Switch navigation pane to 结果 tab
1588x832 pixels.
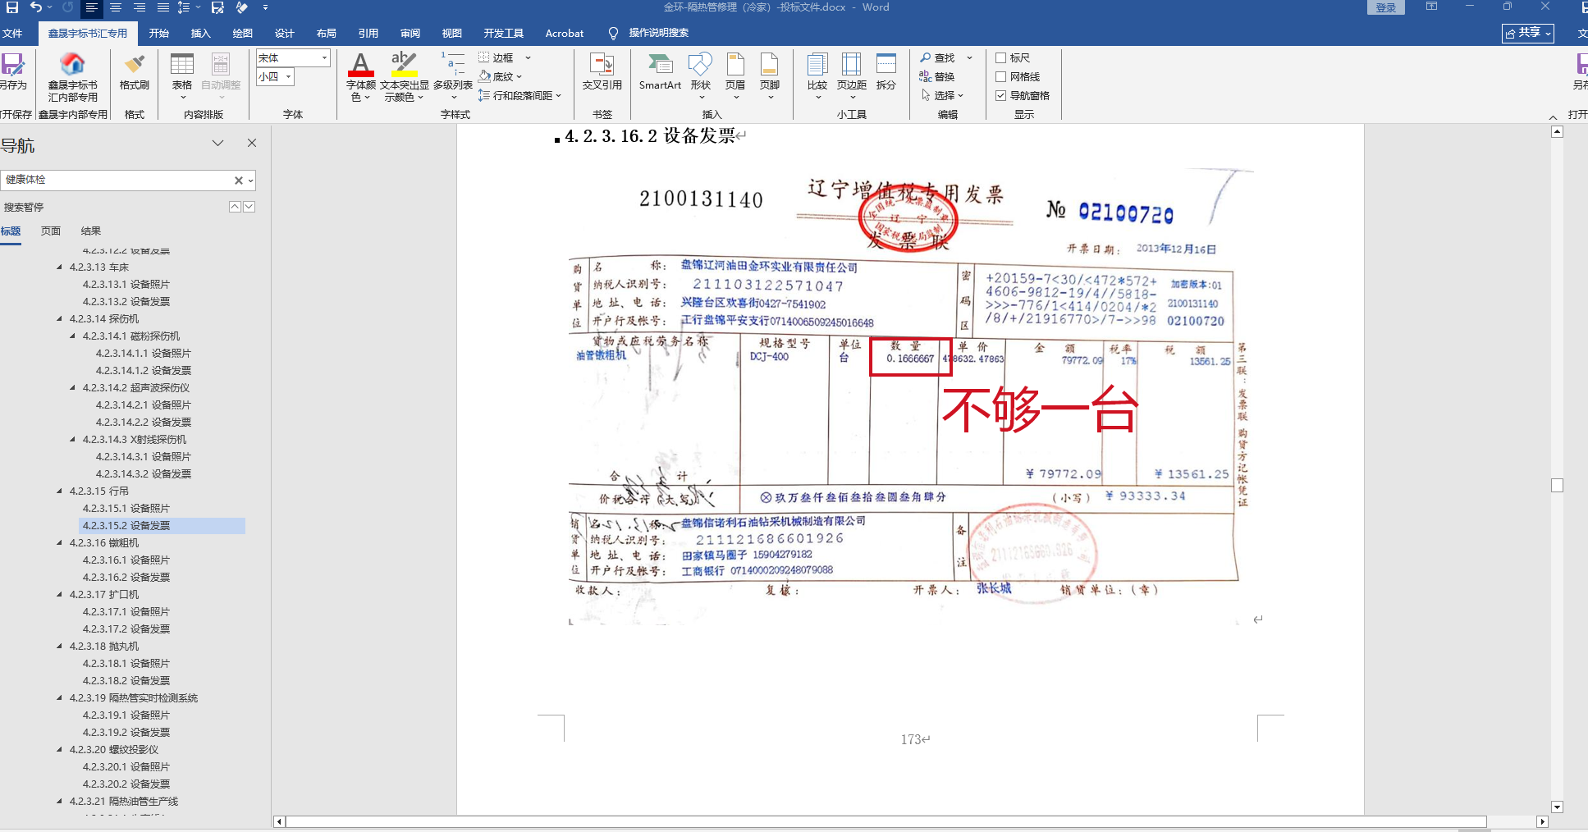pos(91,231)
